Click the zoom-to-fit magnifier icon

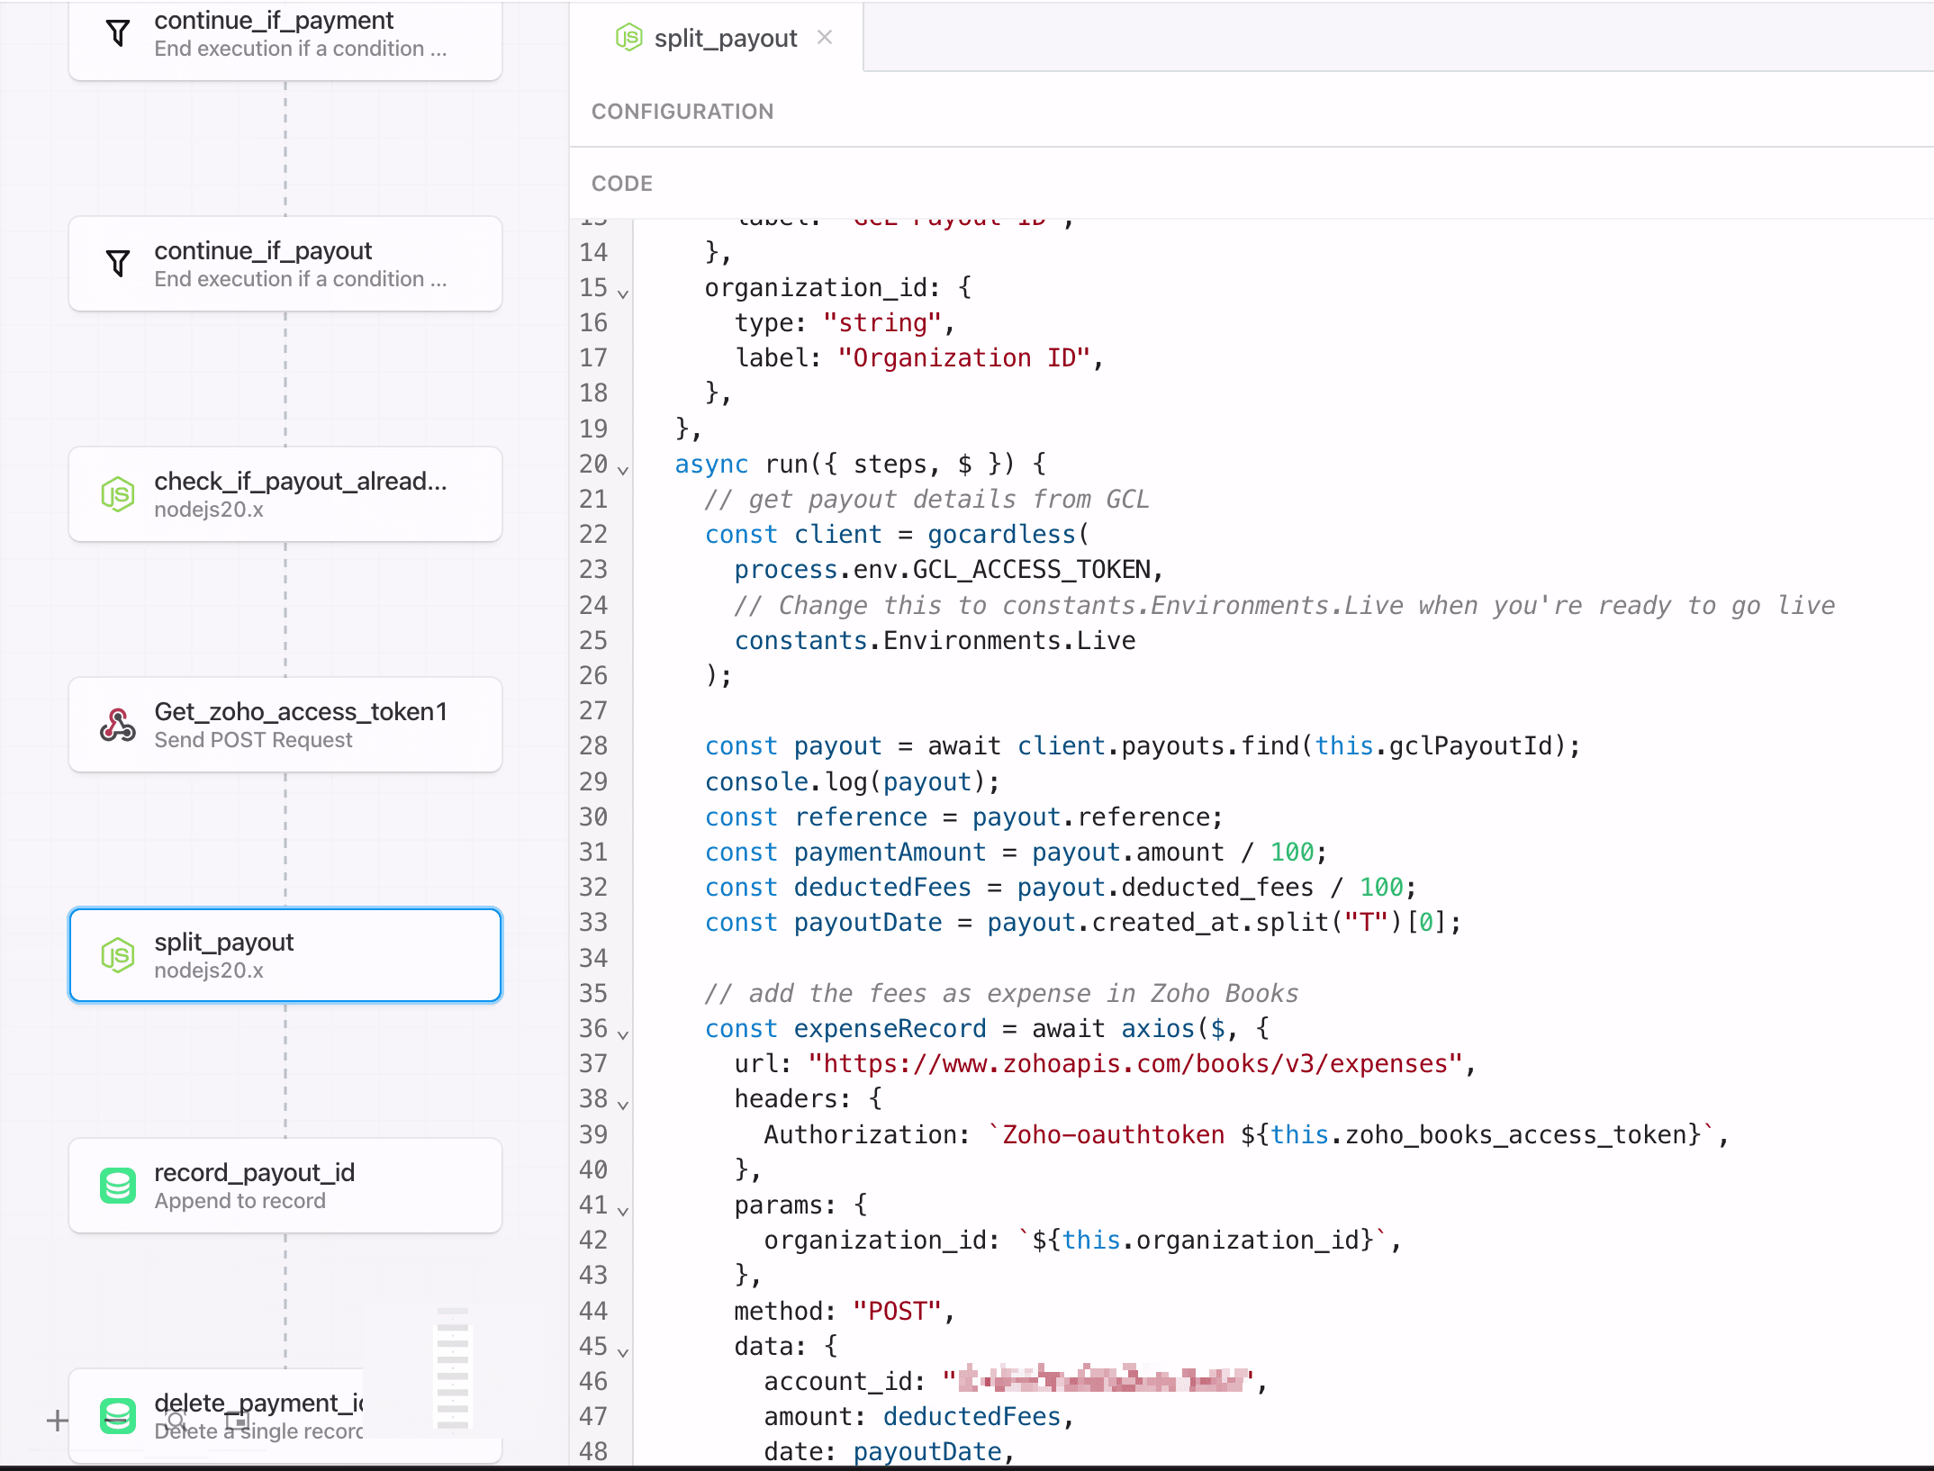[176, 1421]
